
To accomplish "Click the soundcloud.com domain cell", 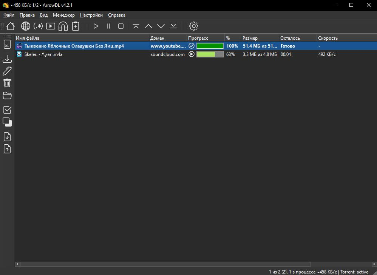I will tap(168, 54).
